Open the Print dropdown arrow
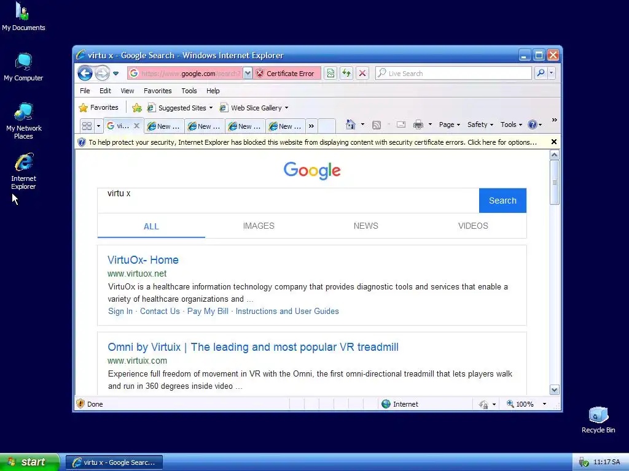The width and height of the screenshot is (629, 471). pos(430,124)
